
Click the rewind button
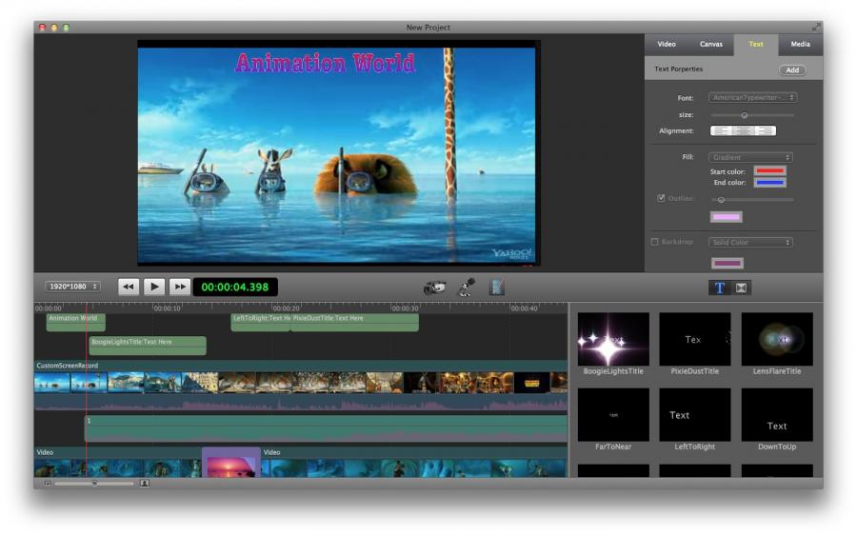coord(129,287)
